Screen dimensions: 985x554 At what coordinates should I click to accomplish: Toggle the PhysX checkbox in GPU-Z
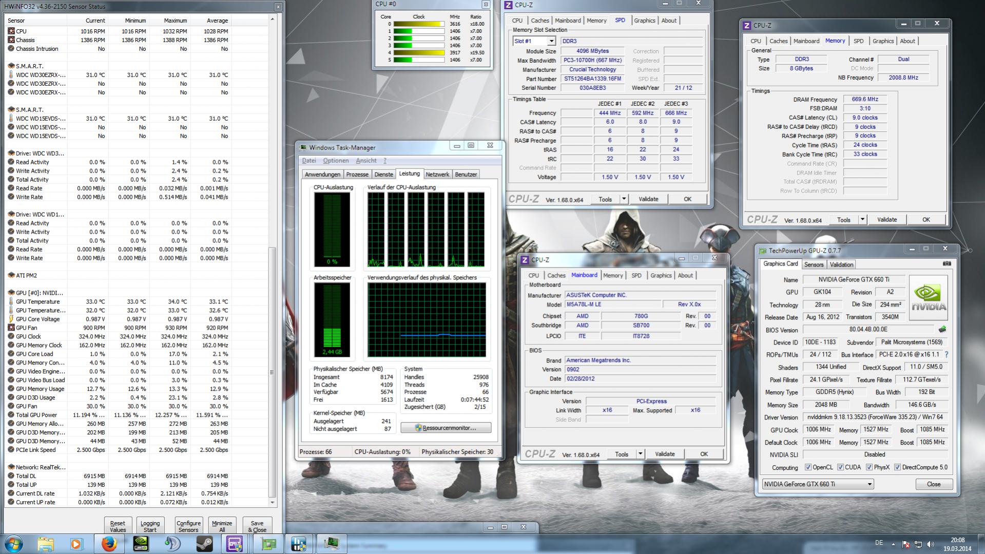[x=869, y=467]
